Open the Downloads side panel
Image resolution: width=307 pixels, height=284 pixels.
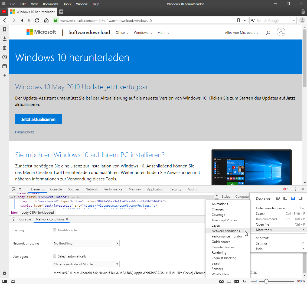(5, 38)
